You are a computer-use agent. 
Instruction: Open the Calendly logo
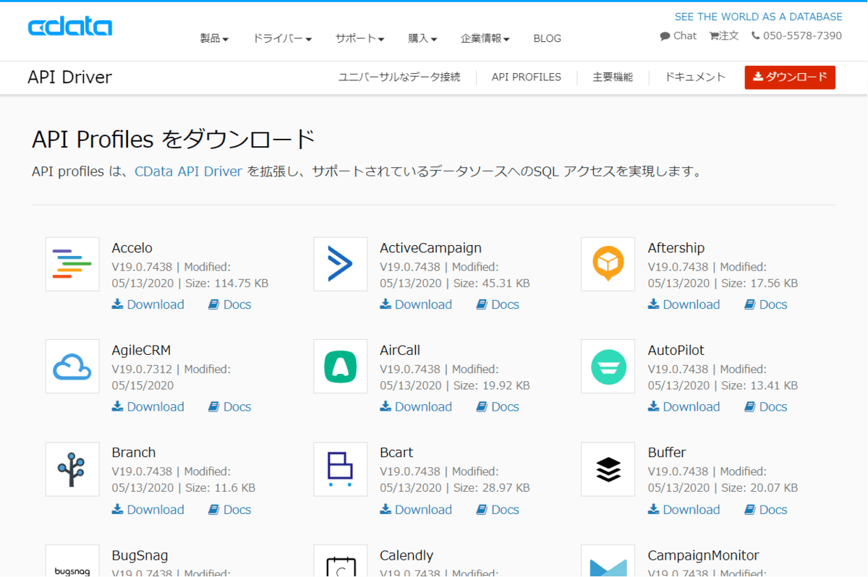tap(341, 561)
